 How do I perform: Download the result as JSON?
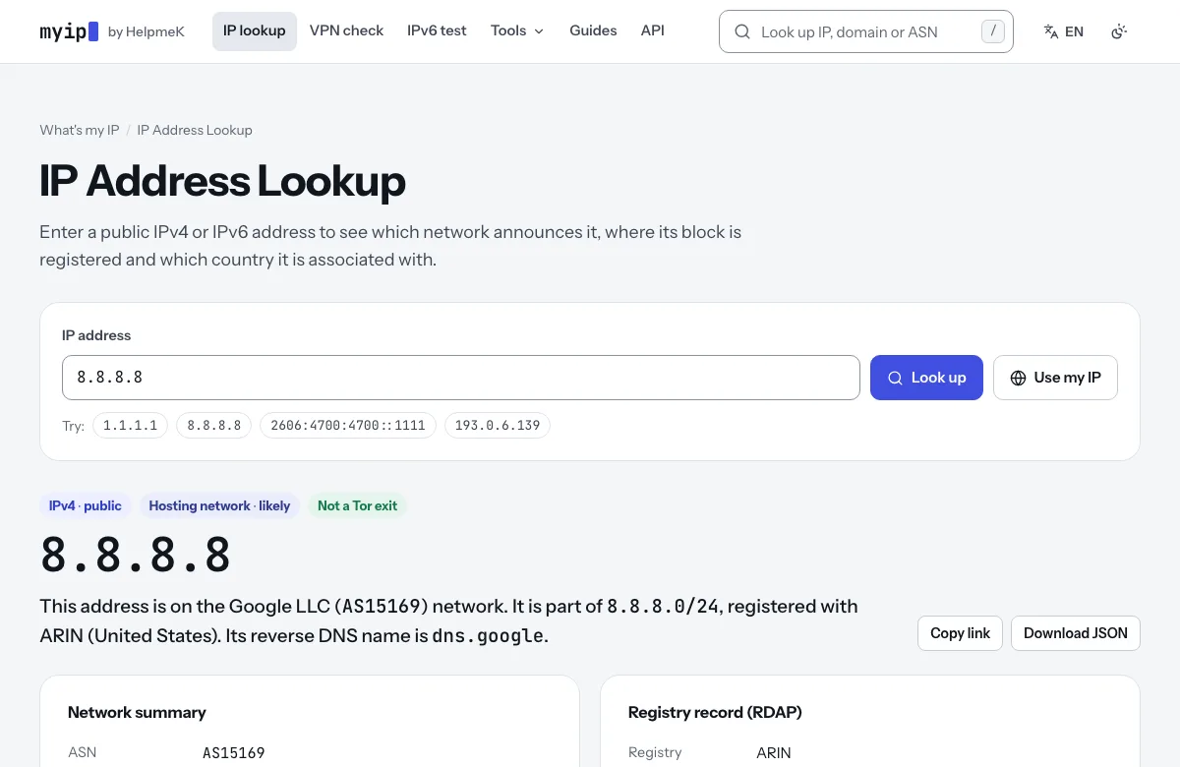[1076, 633]
